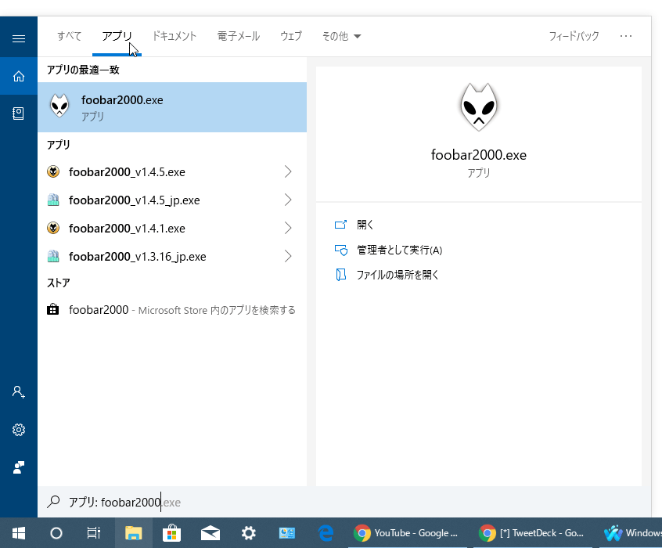Switch to the ドキュメント tab
The height and width of the screenshot is (548, 662).
pos(174,36)
